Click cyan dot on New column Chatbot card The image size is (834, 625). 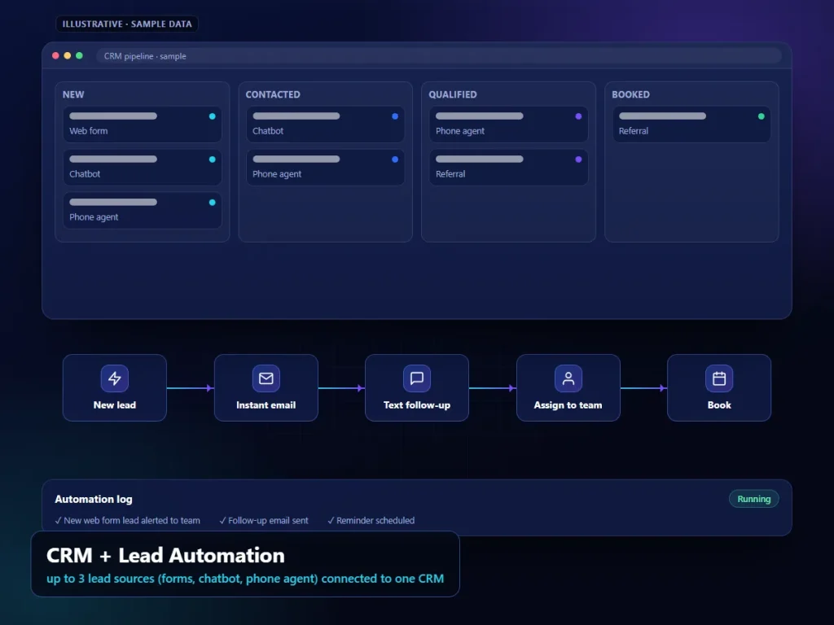pos(213,160)
